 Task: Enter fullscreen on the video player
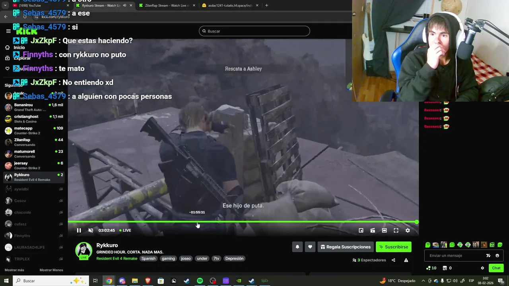point(396,230)
